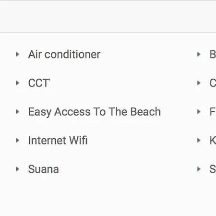Open the partially visible F item
The image size is (216, 216).
[x=213, y=111]
